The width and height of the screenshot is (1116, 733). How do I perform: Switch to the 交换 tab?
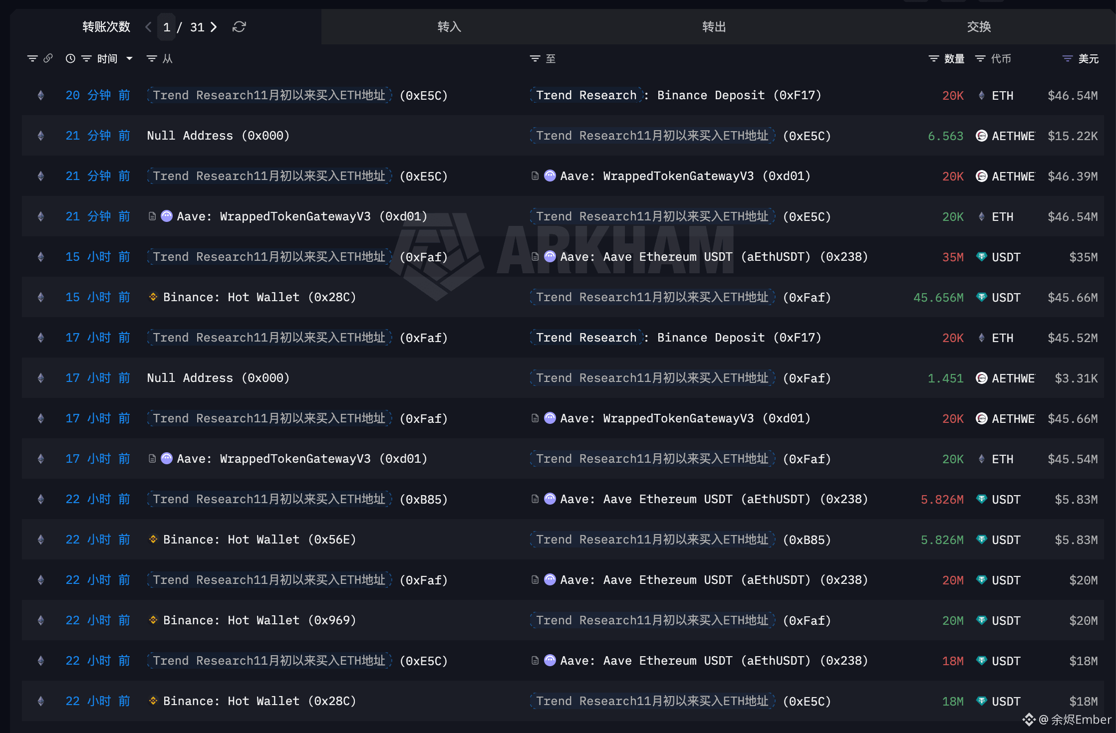(x=979, y=27)
